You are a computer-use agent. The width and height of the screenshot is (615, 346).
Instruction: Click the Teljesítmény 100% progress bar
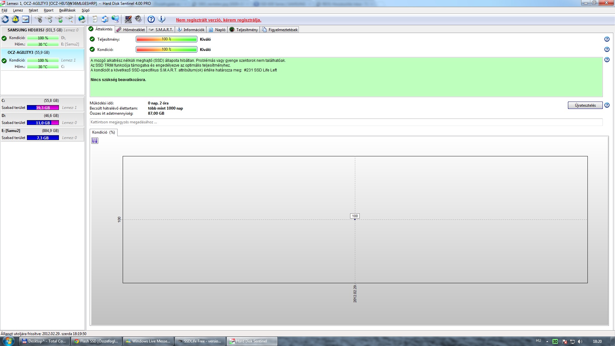tap(167, 39)
